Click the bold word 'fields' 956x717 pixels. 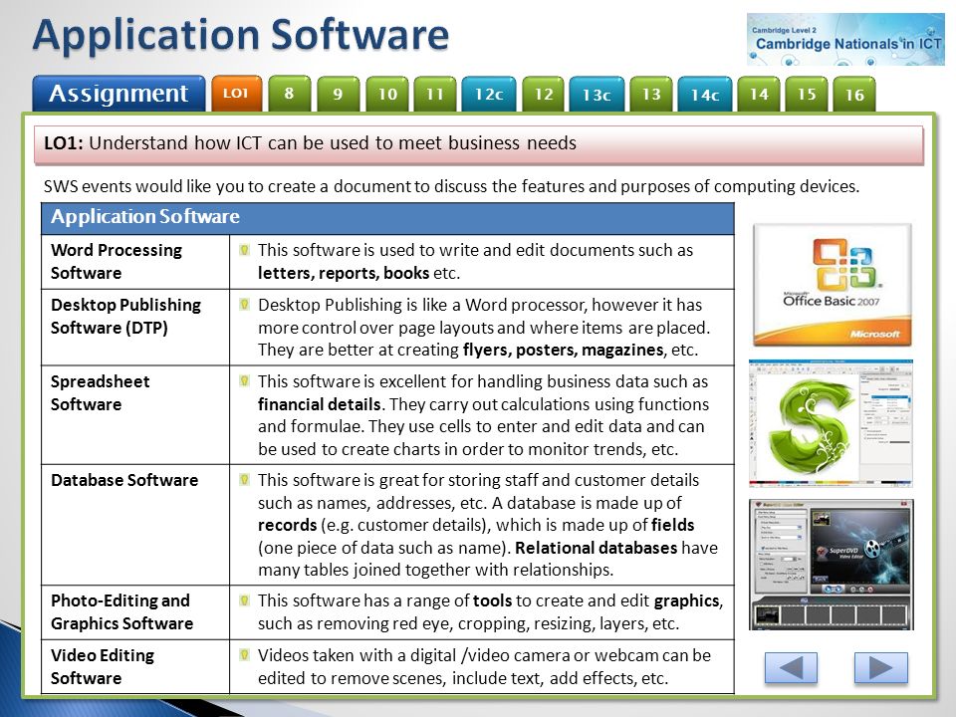pos(672,525)
